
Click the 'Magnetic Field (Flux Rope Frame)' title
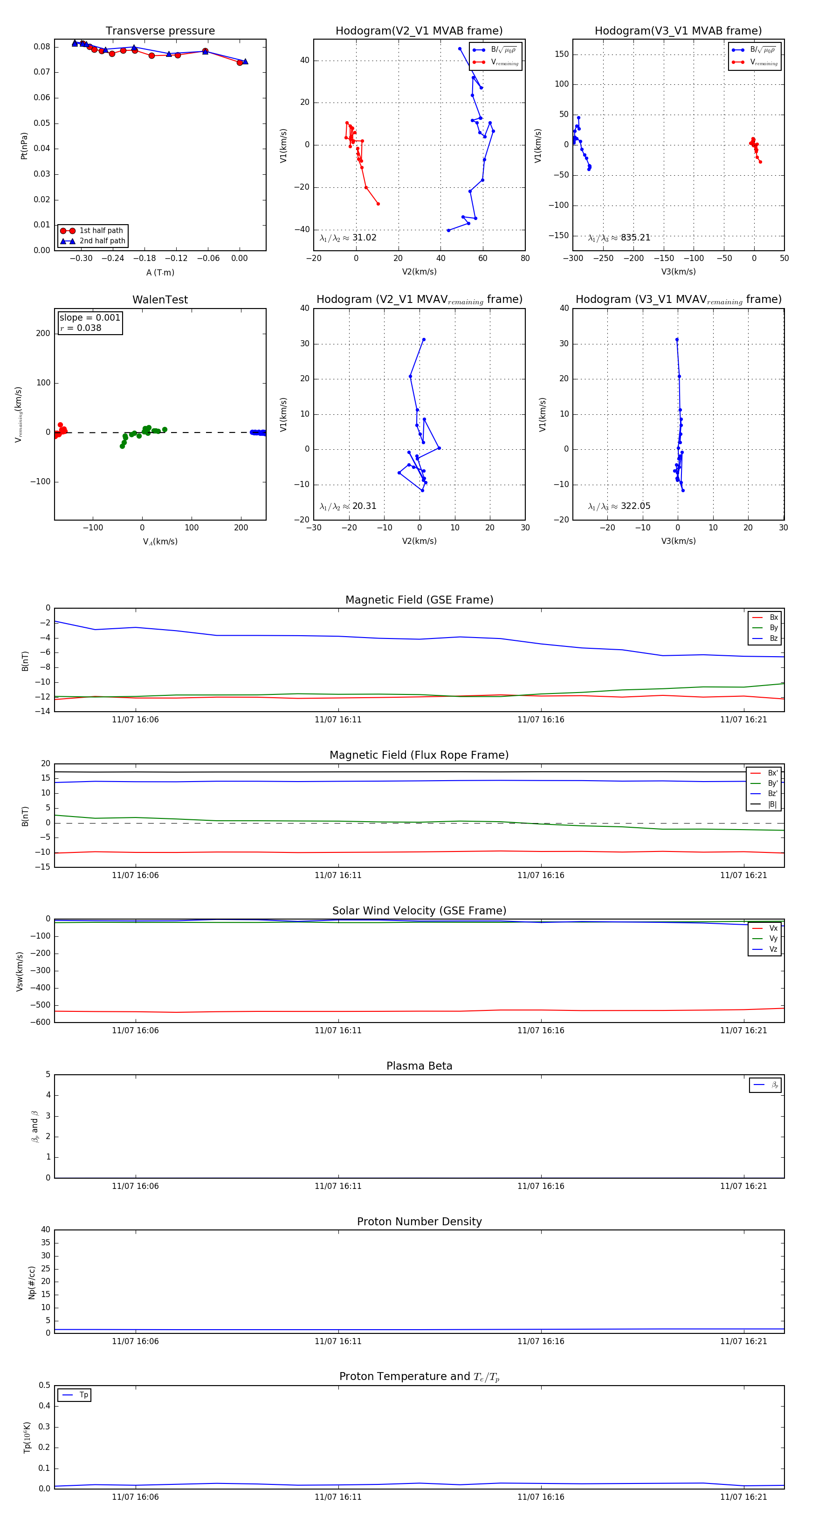tap(419, 755)
